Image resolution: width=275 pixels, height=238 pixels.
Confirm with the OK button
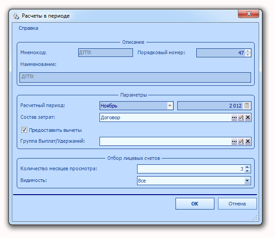pos(194,204)
